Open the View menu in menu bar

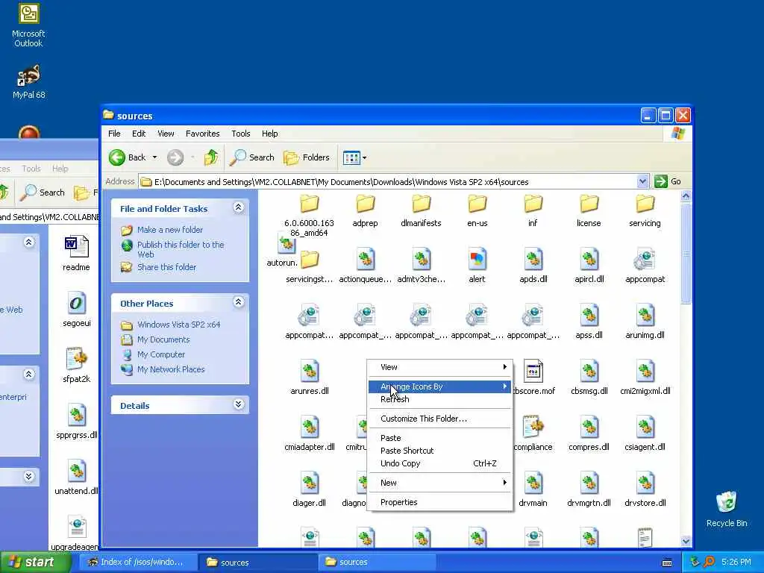click(x=165, y=134)
